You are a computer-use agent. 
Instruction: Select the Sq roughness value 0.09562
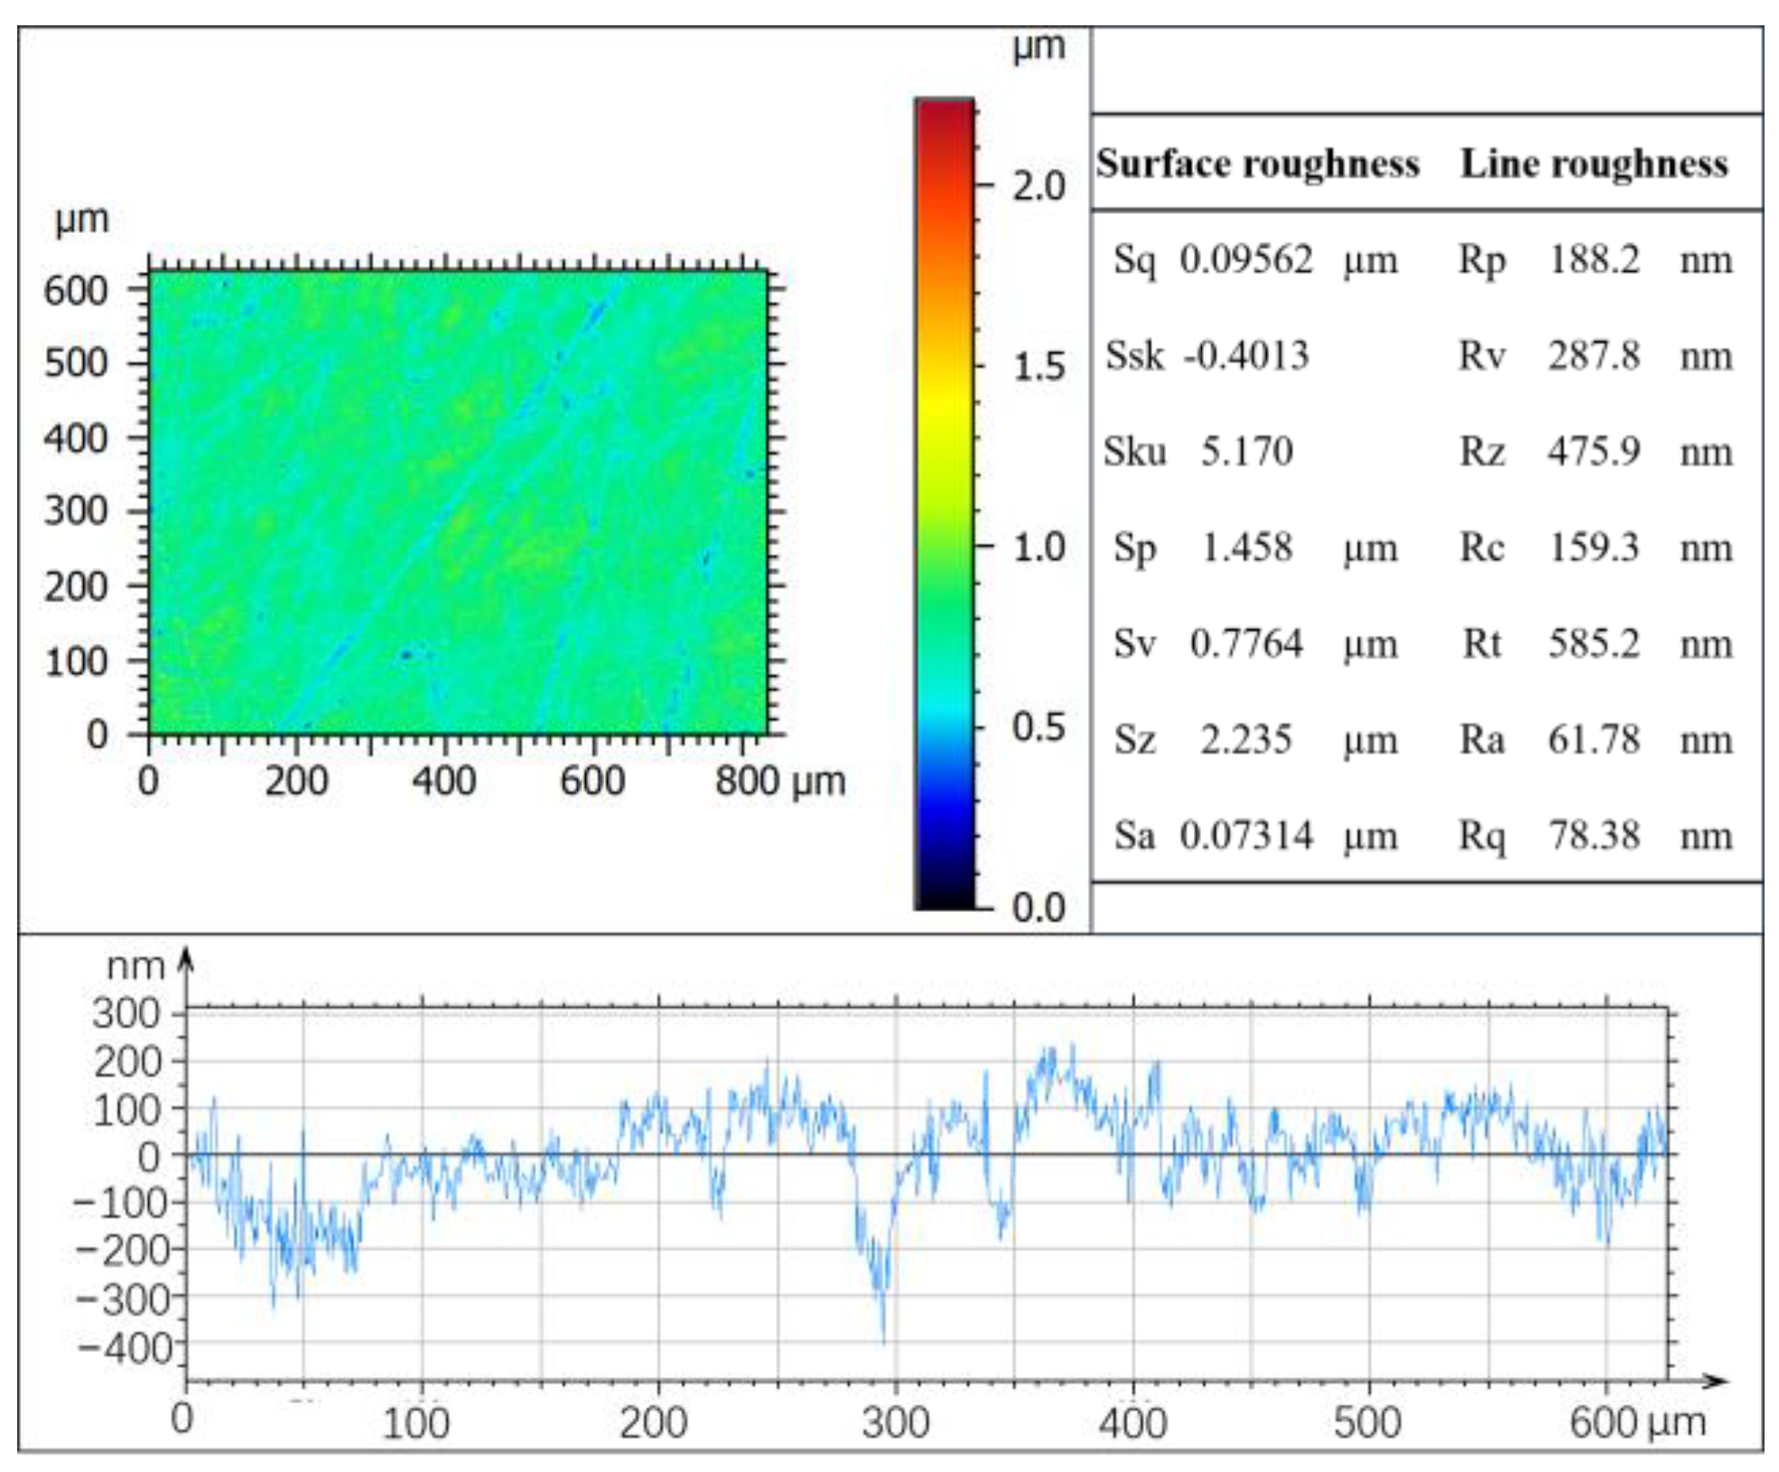click(1246, 257)
